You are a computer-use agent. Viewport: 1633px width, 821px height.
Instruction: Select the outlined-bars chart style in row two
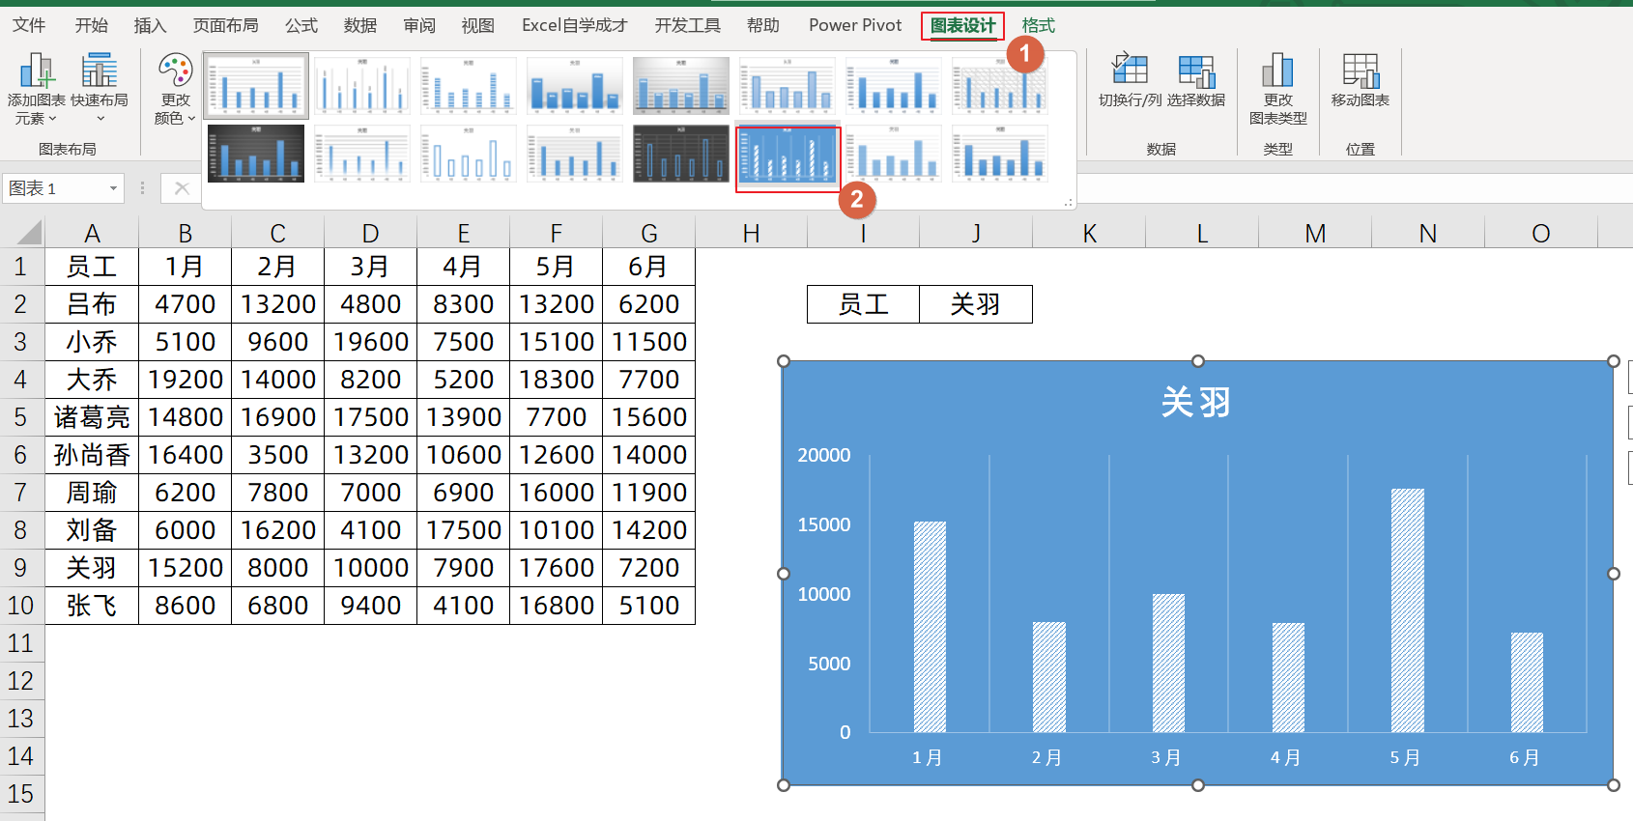coord(469,154)
